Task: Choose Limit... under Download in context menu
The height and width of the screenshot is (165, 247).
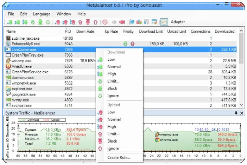Action: pyautogui.click(x=120, y=81)
